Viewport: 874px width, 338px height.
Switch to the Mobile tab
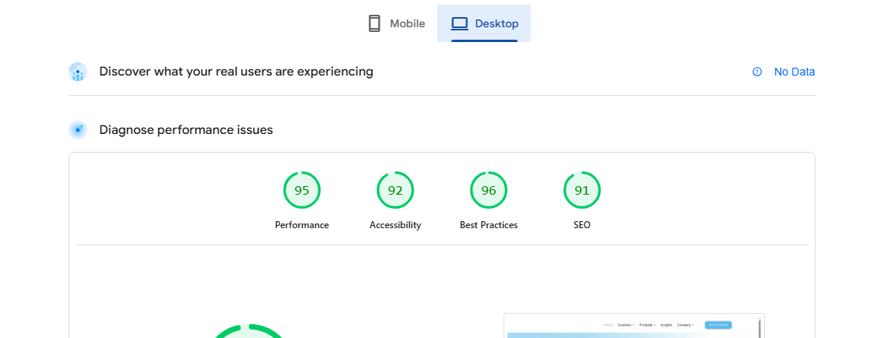pyautogui.click(x=398, y=23)
